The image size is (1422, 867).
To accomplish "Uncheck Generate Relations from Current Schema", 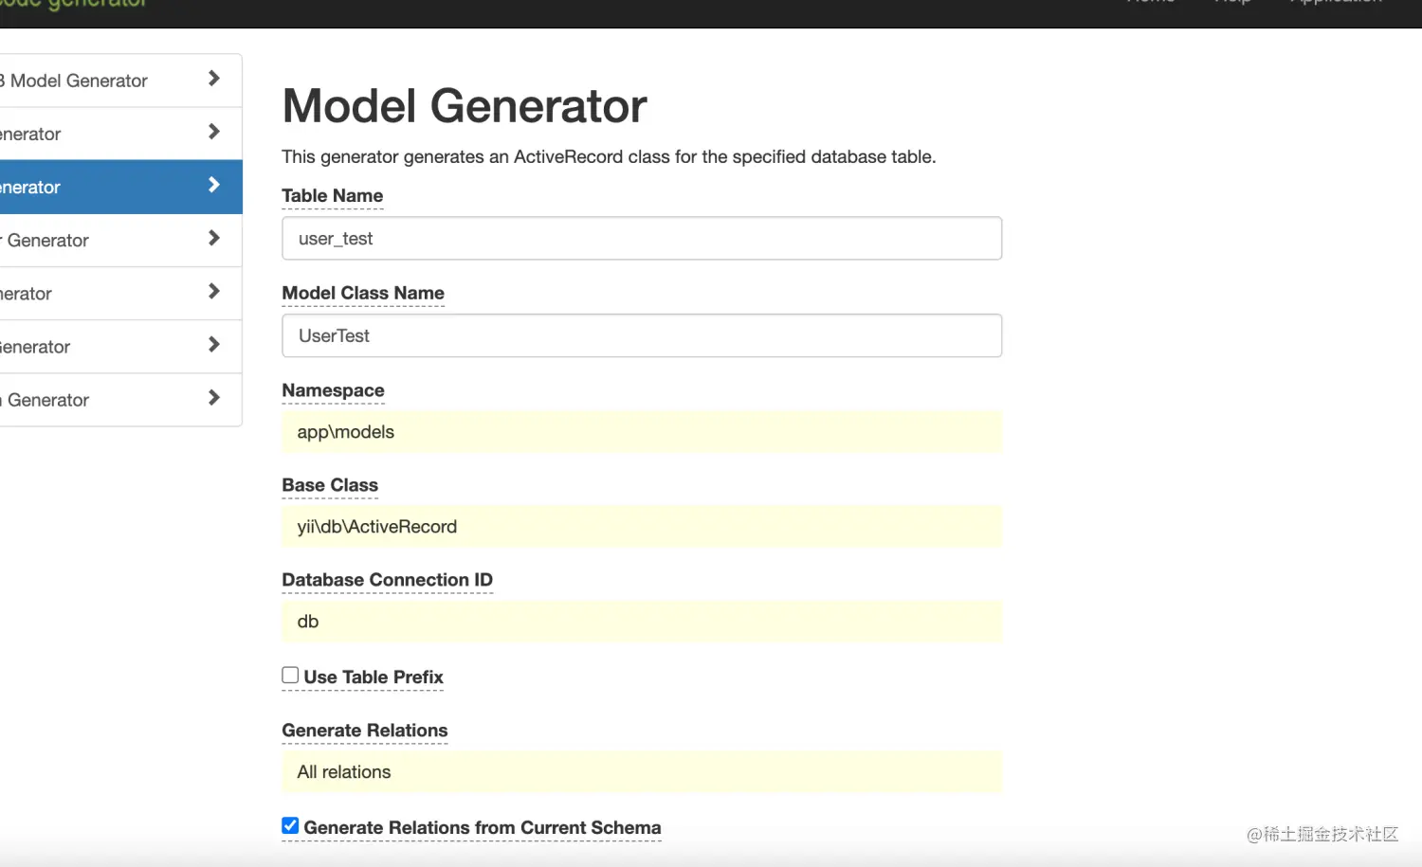I will (x=290, y=826).
